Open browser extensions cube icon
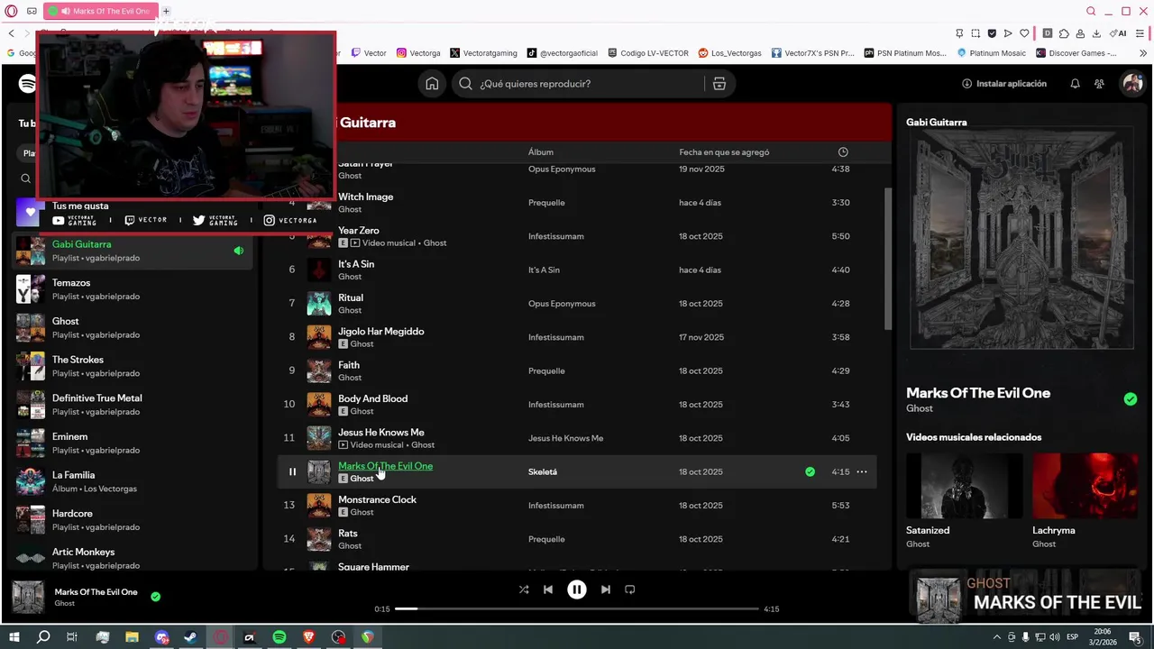 (x=1064, y=33)
